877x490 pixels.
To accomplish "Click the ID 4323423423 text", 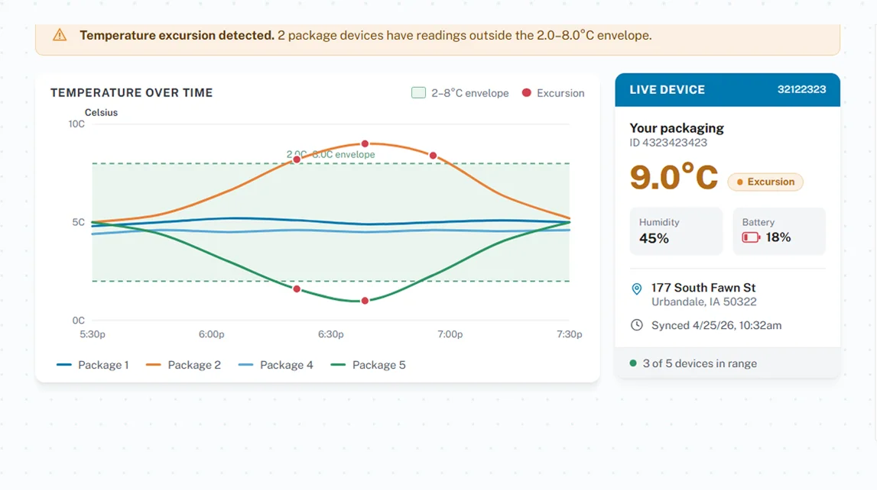I will coord(668,143).
